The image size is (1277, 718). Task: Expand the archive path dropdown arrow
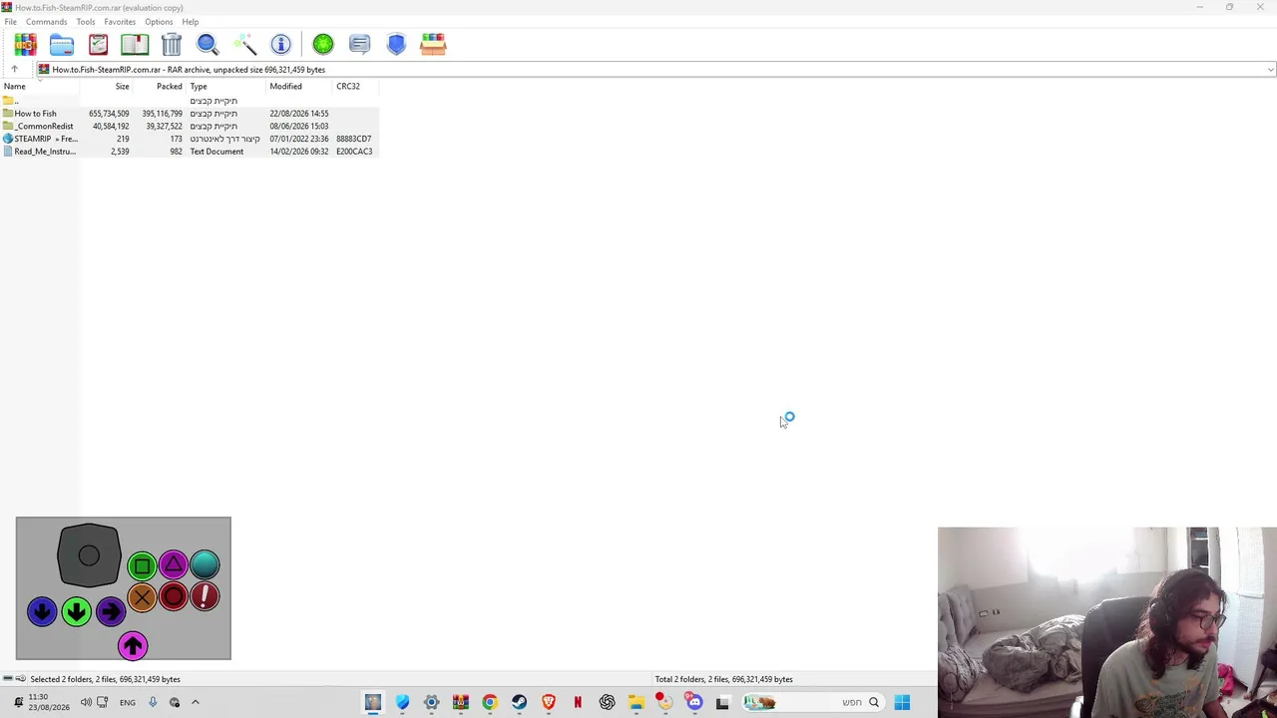point(1270,70)
